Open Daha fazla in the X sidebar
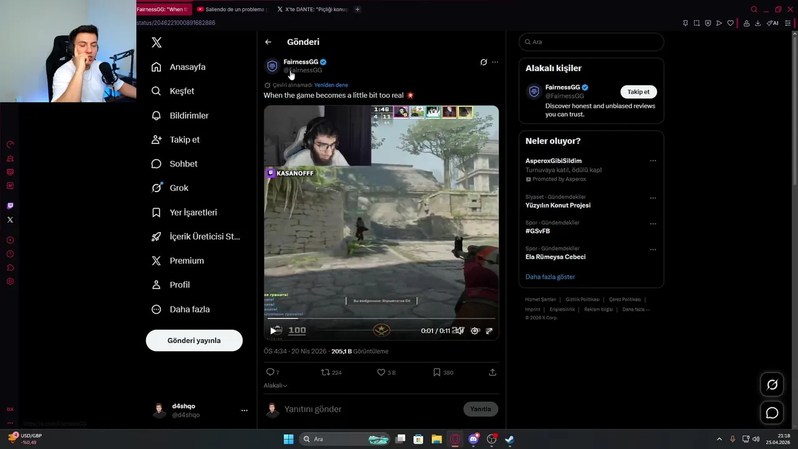The image size is (798, 449). click(181, 309)
